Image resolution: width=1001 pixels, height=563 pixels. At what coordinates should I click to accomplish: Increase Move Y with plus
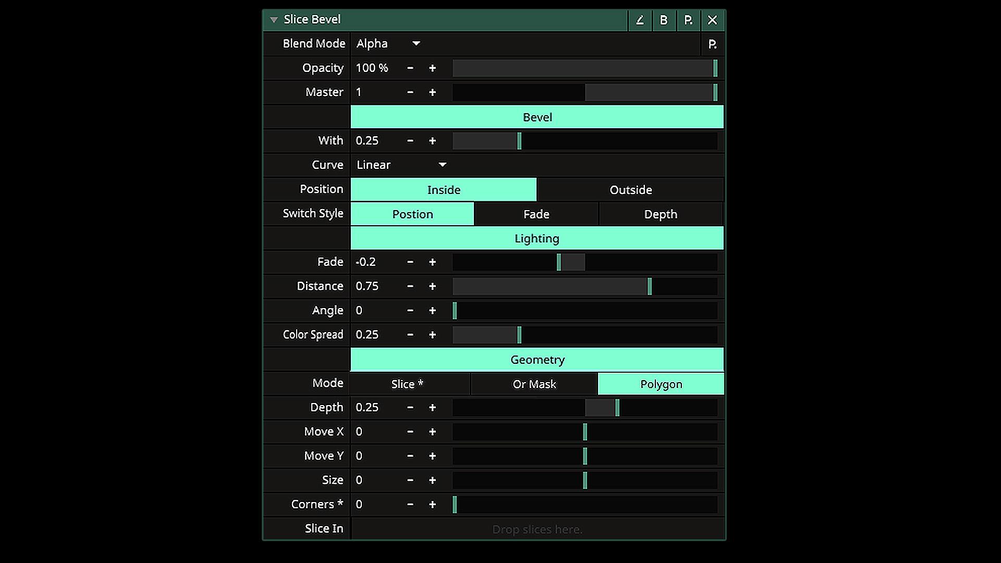[432, 456]
